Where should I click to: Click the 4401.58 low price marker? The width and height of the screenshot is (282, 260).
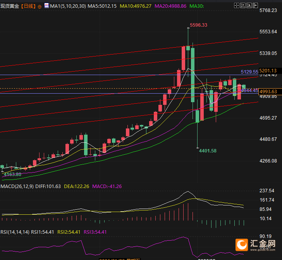208,151
